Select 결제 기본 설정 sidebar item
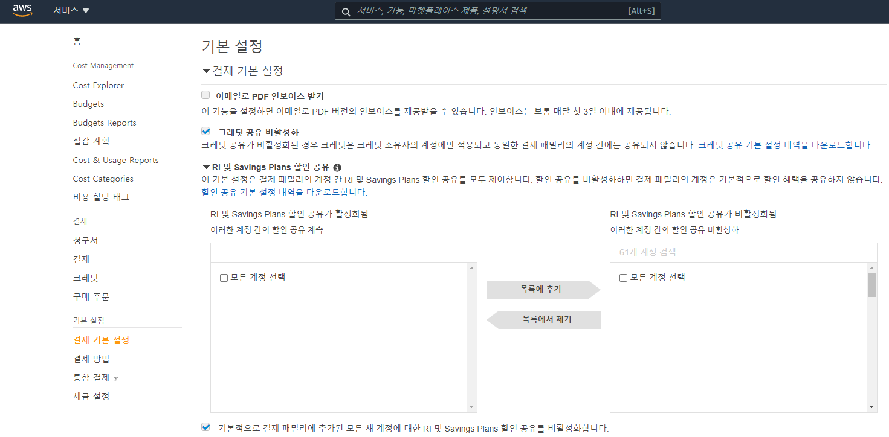889x437 pixels. point(101,340)
